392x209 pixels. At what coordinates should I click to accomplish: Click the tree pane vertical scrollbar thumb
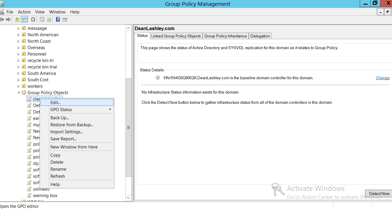pos(128,127)
